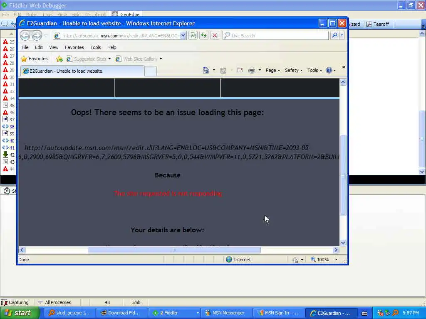The width and height of the screenshot is (426, 319).
Task: Toggle Capturing in Fiddler status bar
Action: pyautogui.click(x=15, y=302)
